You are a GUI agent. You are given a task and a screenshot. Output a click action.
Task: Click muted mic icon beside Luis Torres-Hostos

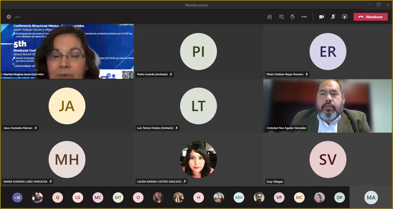[177, 128]
